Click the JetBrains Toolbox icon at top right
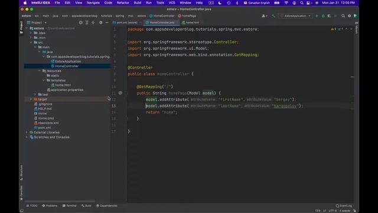 point(356,16)
